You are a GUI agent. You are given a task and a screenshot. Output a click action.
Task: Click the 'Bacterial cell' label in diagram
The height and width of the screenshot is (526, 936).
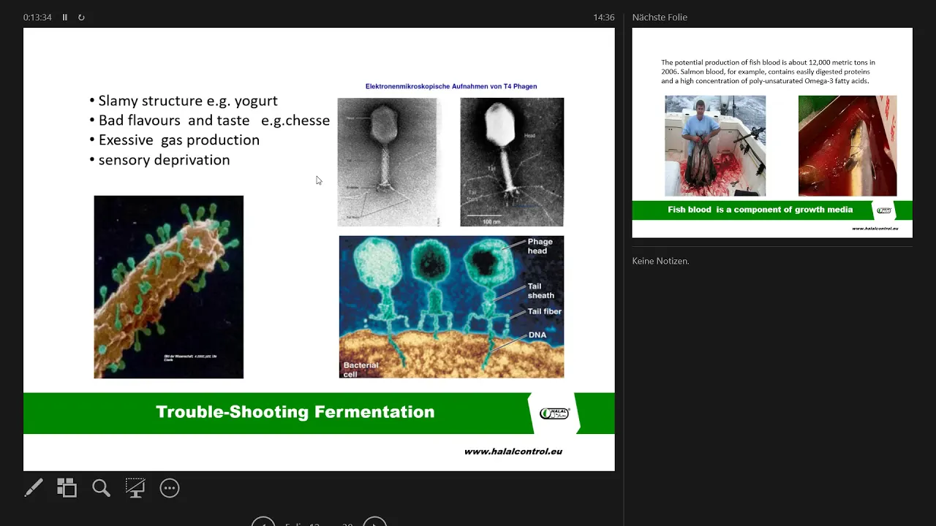(361, 370)
